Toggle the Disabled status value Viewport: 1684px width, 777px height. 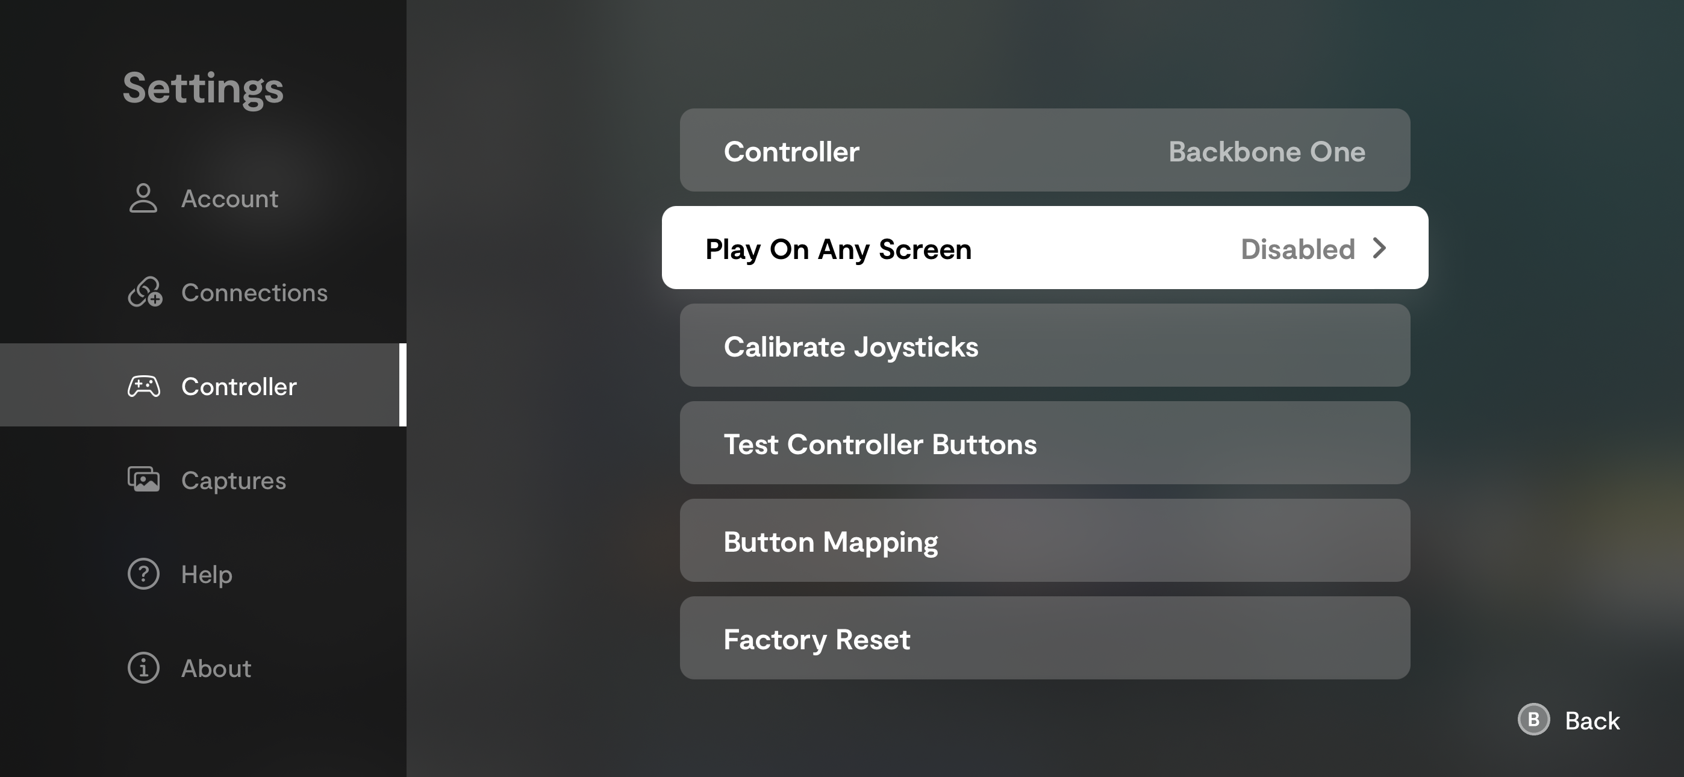click(x=1297, y=249)
